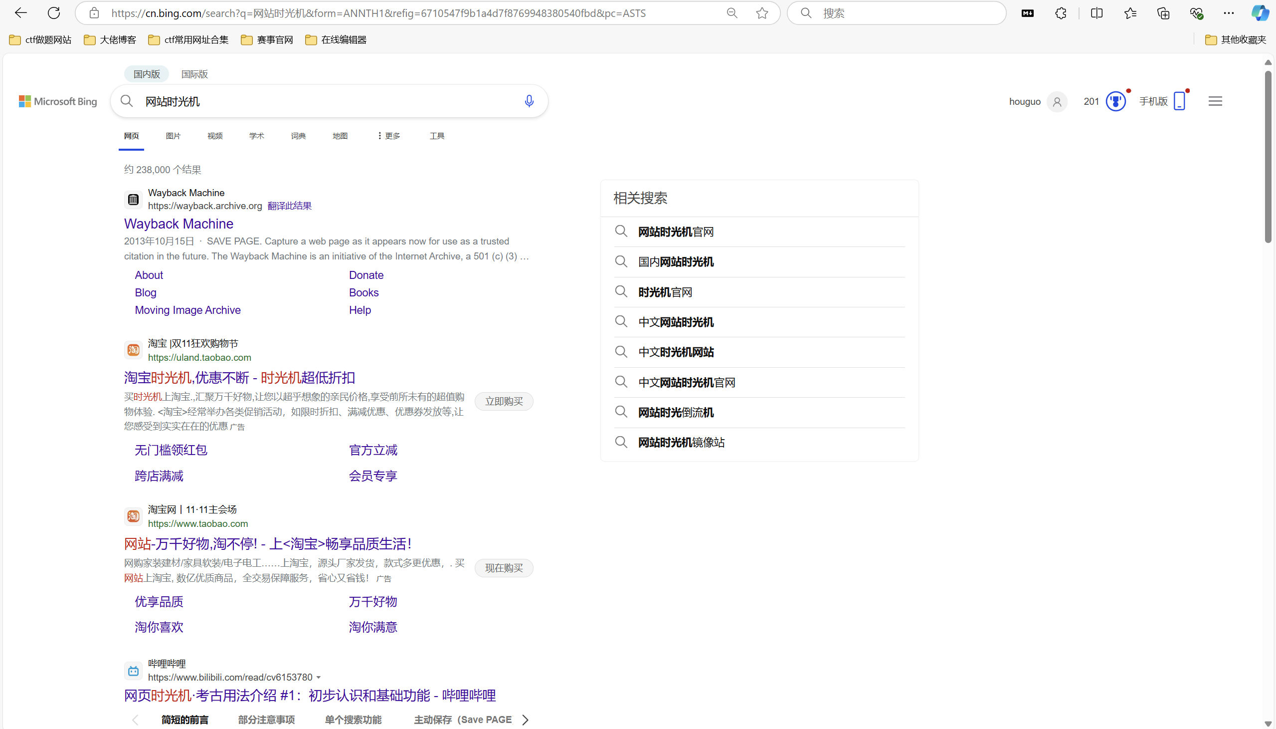Open mobile version phone icon
Screen dimensions: 1276x729
coord(1179,101)
